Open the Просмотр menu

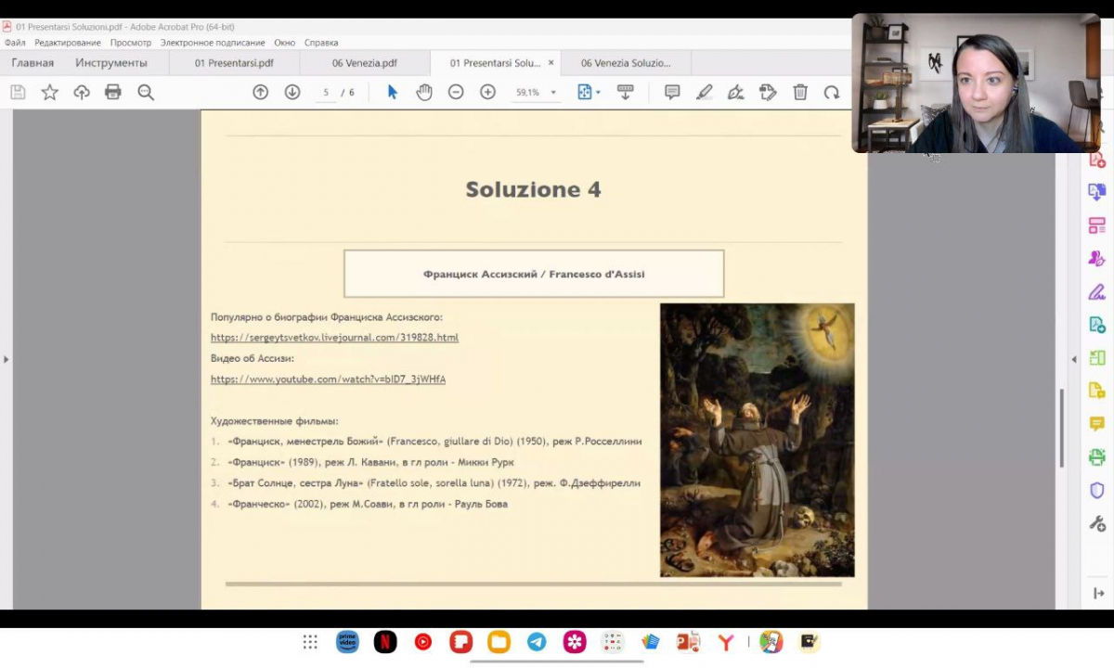(131, 43)
